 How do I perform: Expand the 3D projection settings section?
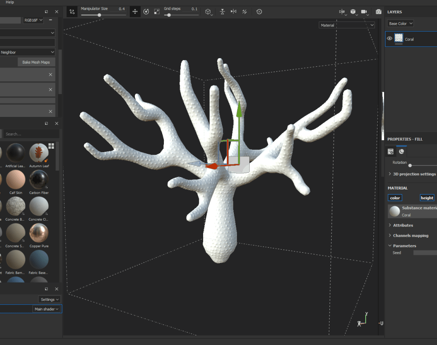click(x=412, y=174)
